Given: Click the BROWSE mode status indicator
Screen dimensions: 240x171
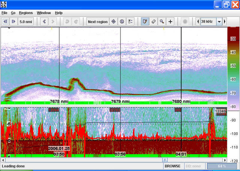Looking at the screenshot, I should coord(172,166).
